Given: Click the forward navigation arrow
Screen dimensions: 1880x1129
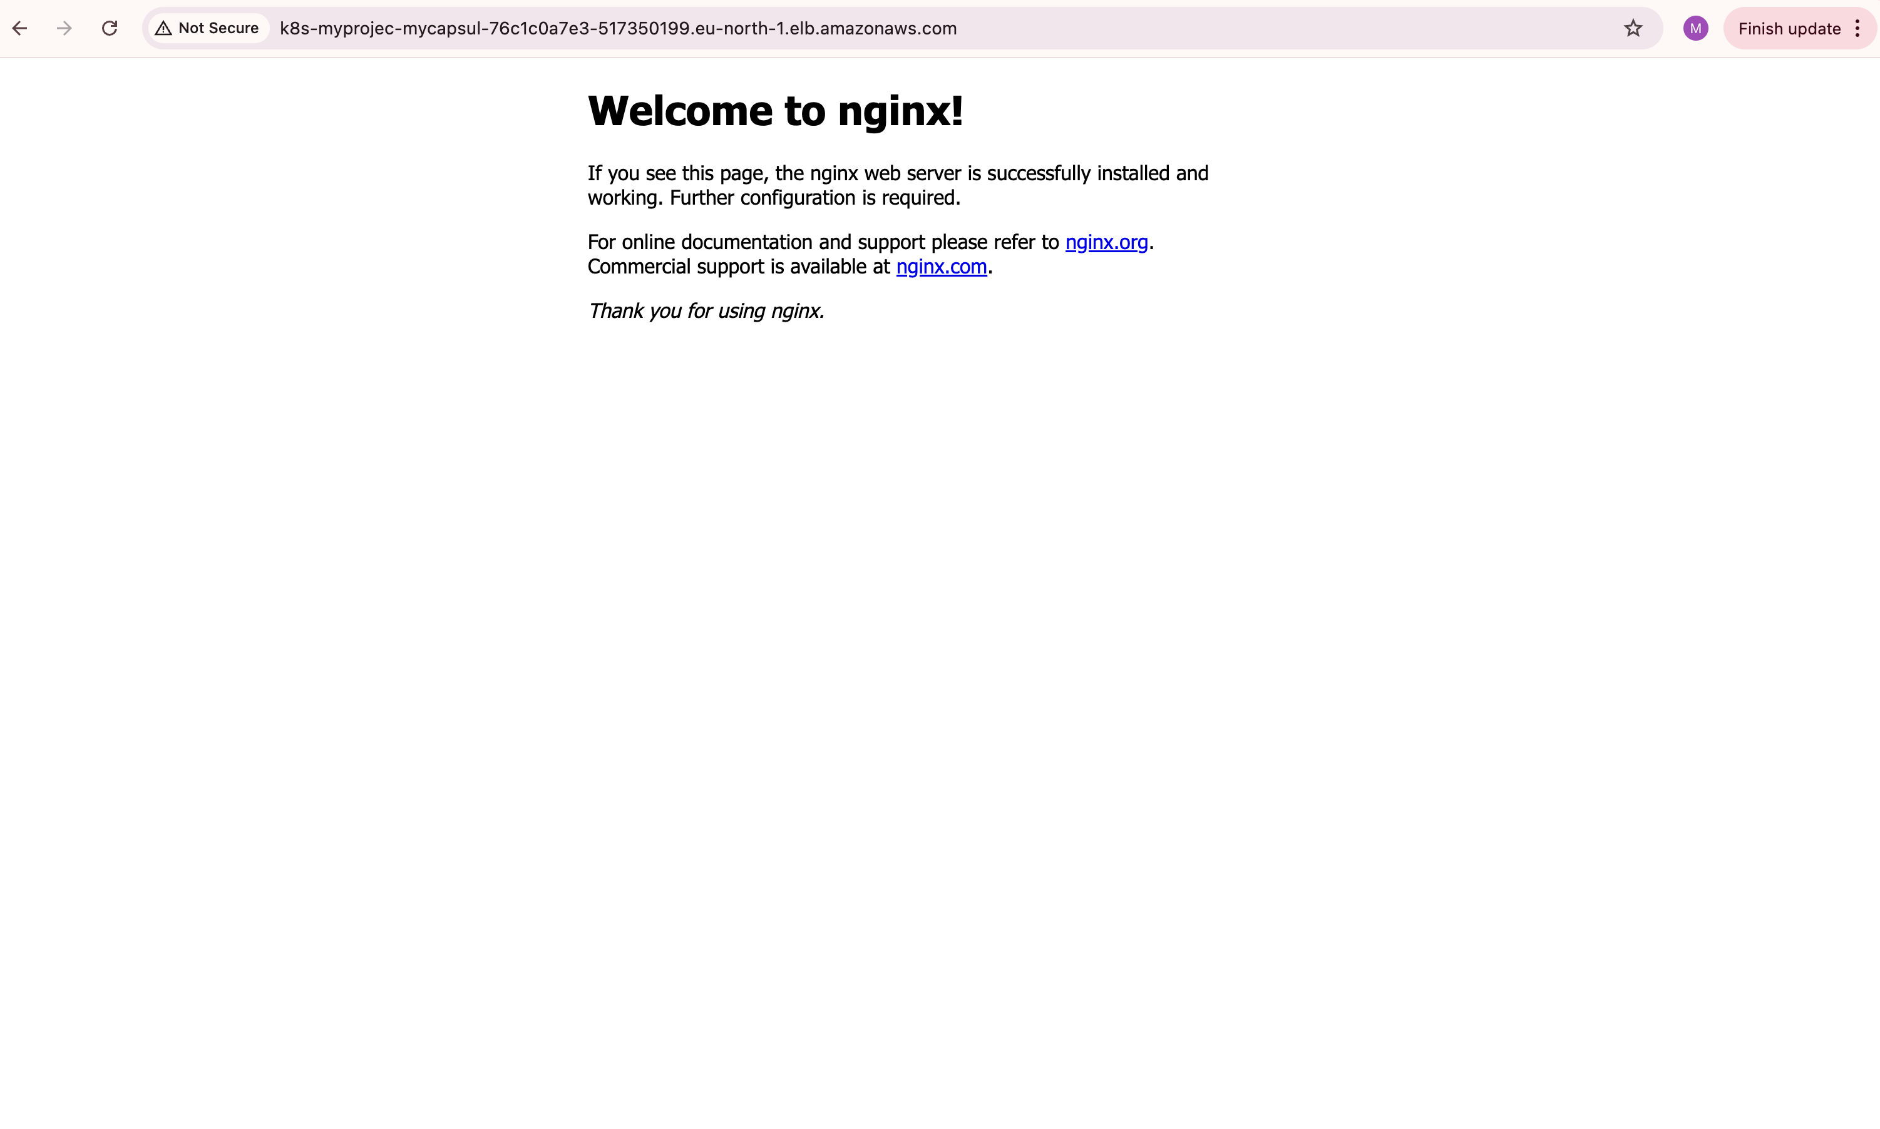Looking at the screenshot, I should pos(64,28).
